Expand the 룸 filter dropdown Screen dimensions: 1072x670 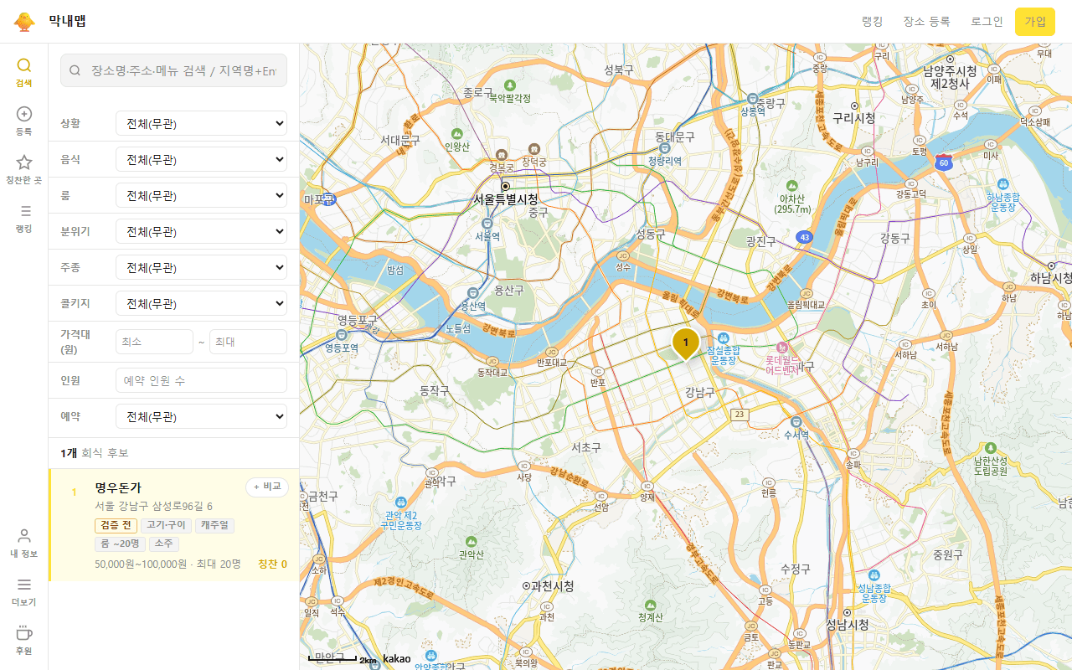(201, 195)
